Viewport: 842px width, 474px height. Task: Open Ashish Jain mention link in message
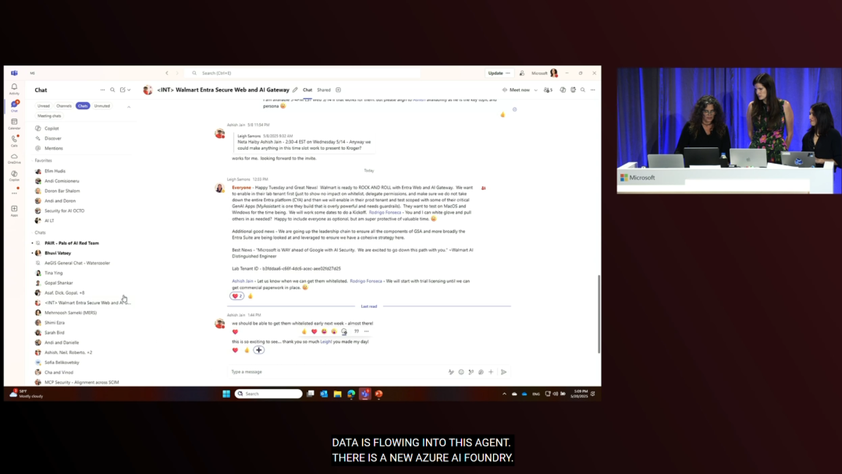(242, 281)
